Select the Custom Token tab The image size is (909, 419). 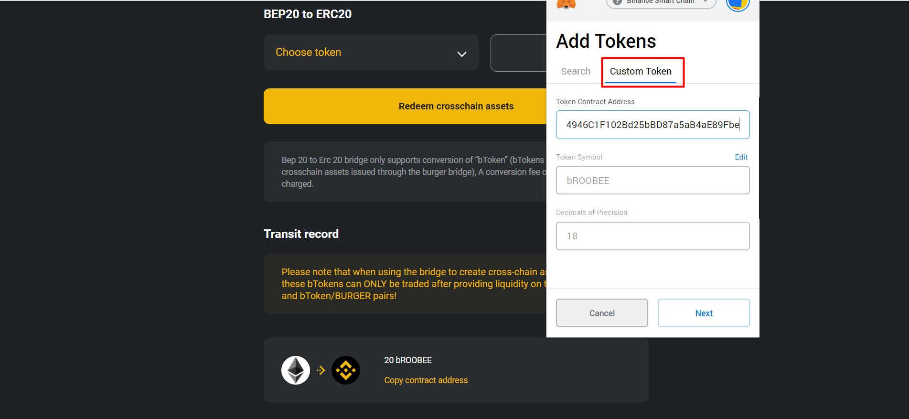coord(641,71)
